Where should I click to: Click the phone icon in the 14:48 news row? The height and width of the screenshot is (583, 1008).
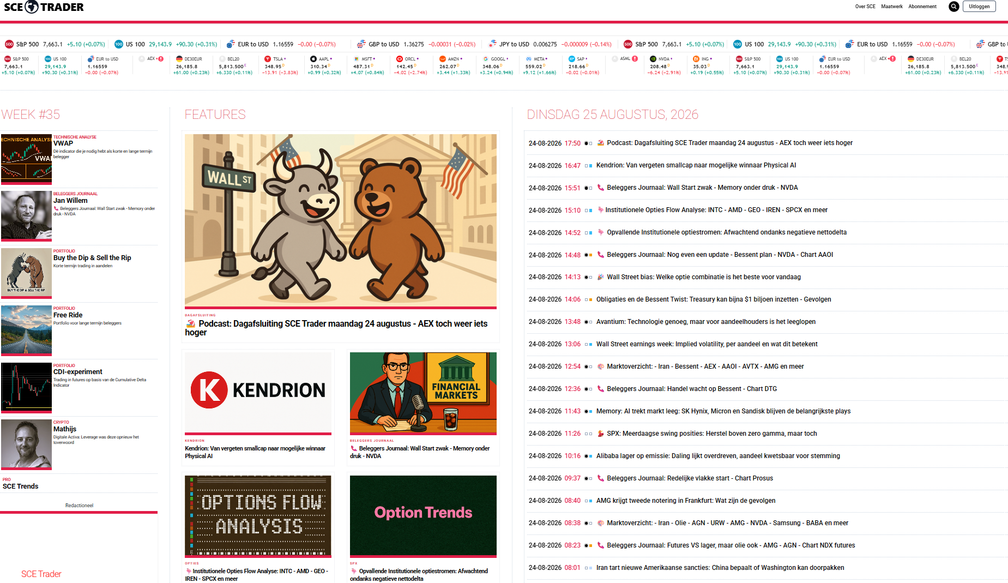[601, 255]
